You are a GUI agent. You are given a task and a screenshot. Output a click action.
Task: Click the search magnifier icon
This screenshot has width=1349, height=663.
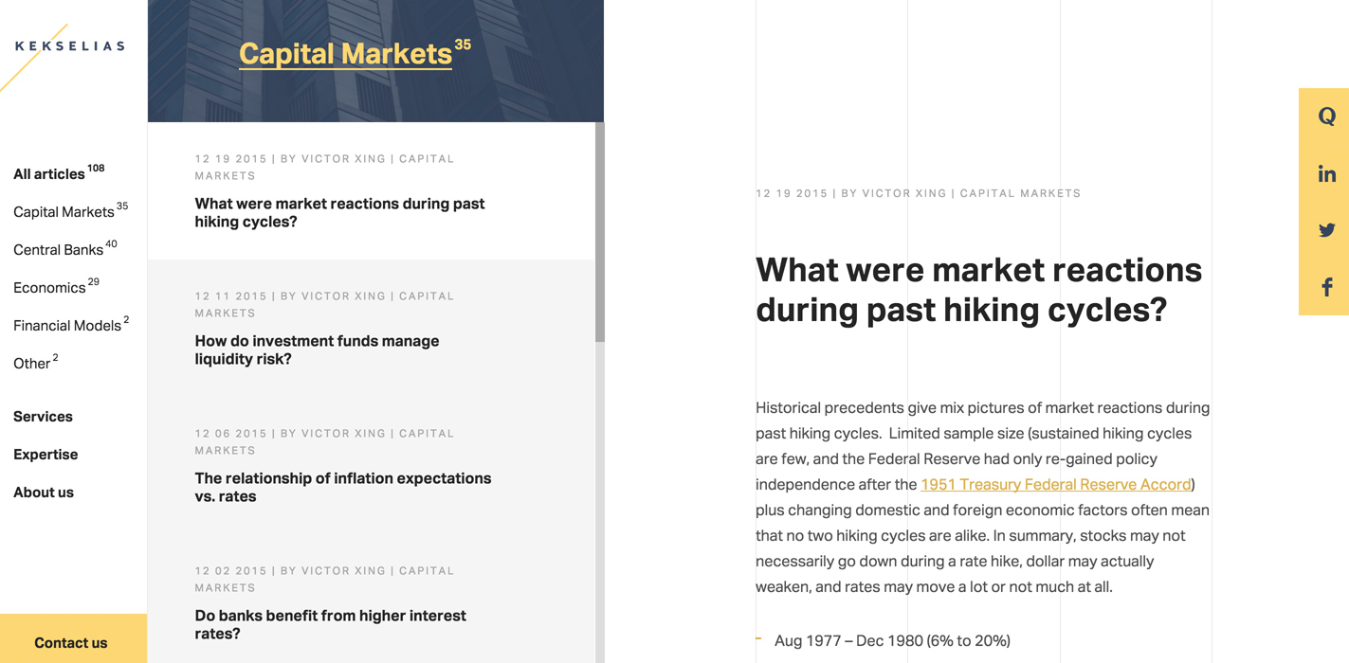1326,116
